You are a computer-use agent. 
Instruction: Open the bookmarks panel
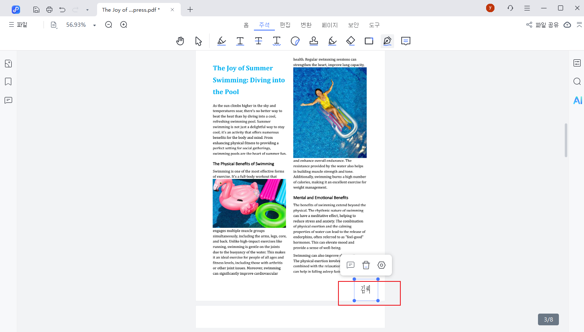point(8,82)
